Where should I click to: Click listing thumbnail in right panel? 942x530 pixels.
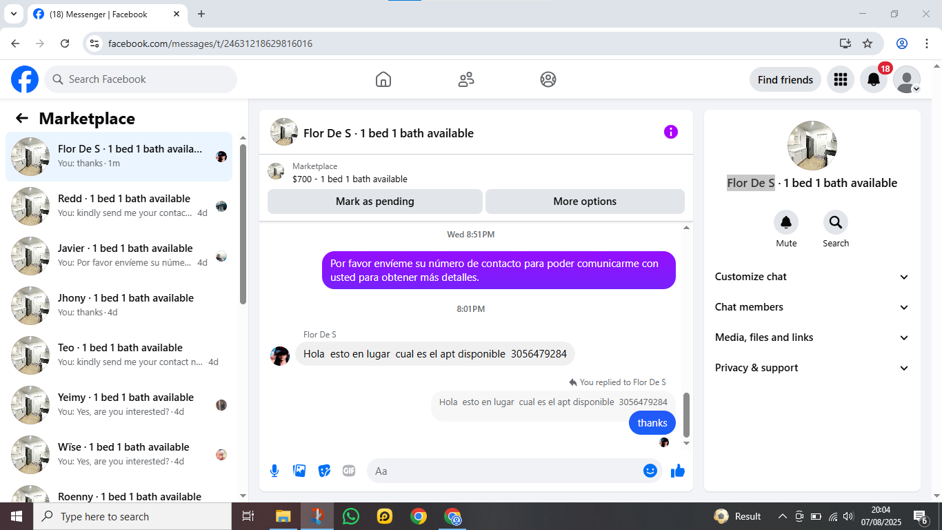point(812,146)
